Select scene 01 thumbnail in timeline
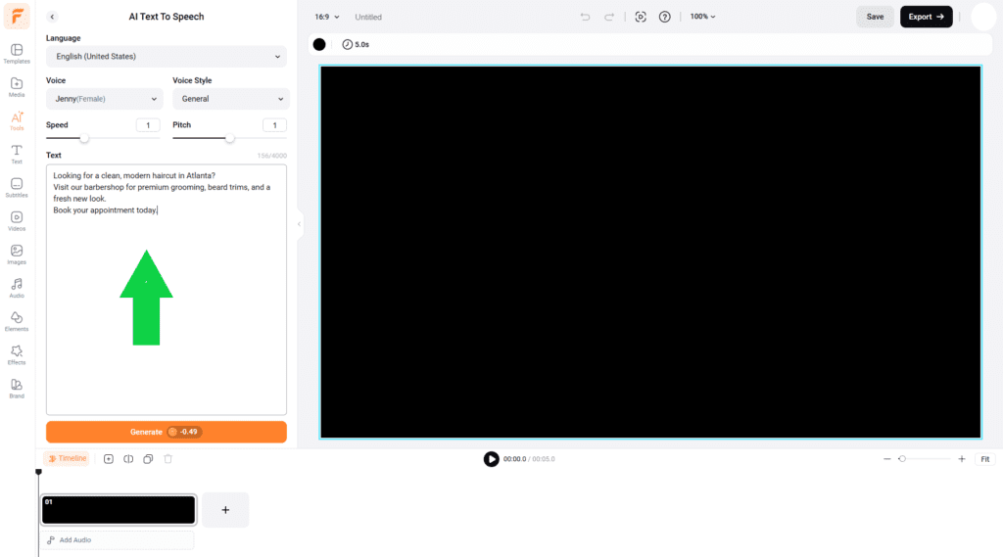The height and width of the screenshot is (557, 1003). pyautogui.click(x=119, y=510)
